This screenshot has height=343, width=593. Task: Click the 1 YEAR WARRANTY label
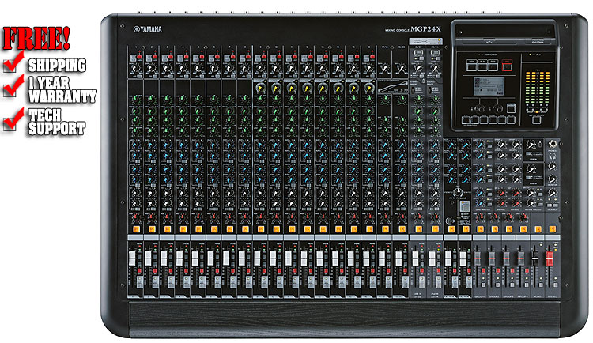tap(62, 89)
